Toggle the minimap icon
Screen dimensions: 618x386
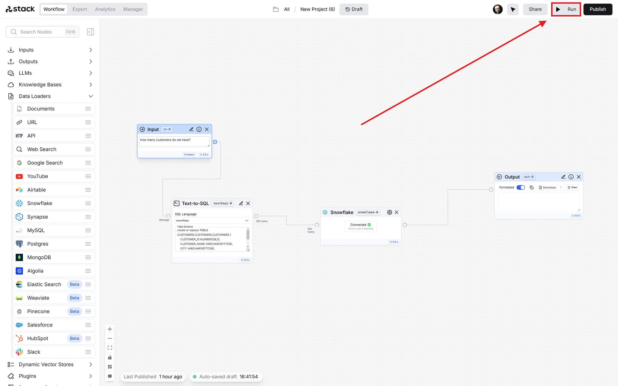110,376
